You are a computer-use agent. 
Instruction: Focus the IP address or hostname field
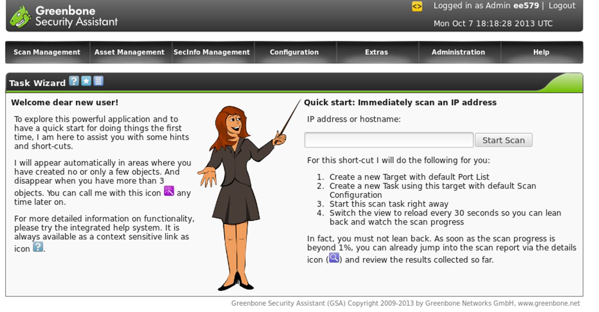tap(389, 140)
